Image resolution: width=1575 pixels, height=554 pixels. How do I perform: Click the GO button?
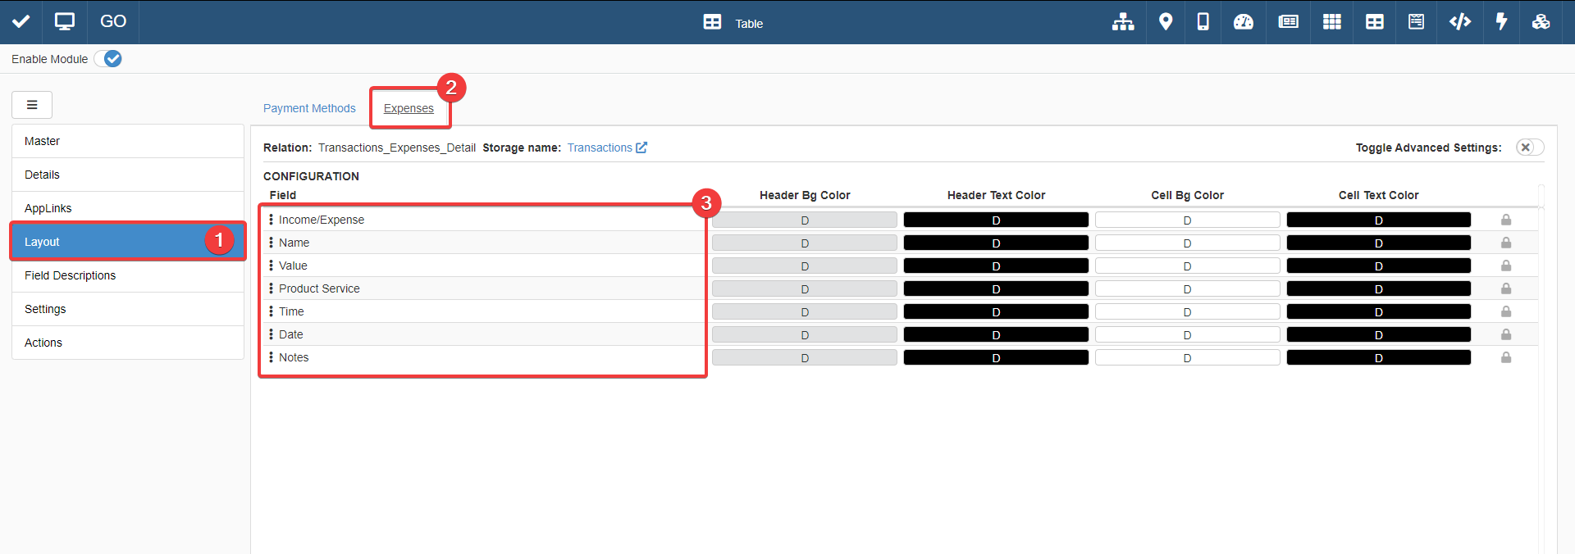tap(113, 21)
